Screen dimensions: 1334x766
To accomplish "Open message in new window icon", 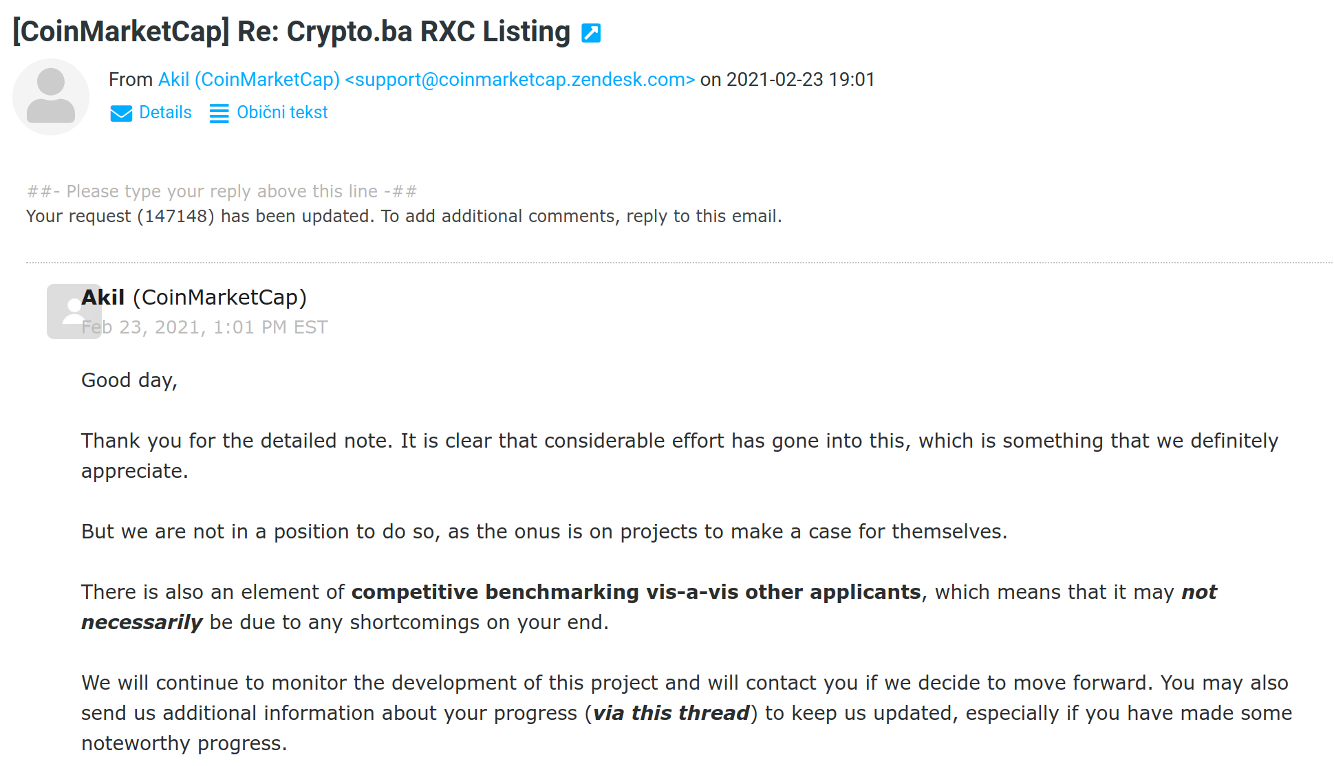I will 591,33.
